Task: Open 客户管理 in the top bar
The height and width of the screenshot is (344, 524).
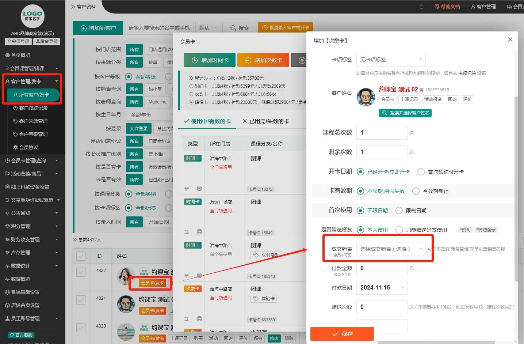Action: (483, 7)
